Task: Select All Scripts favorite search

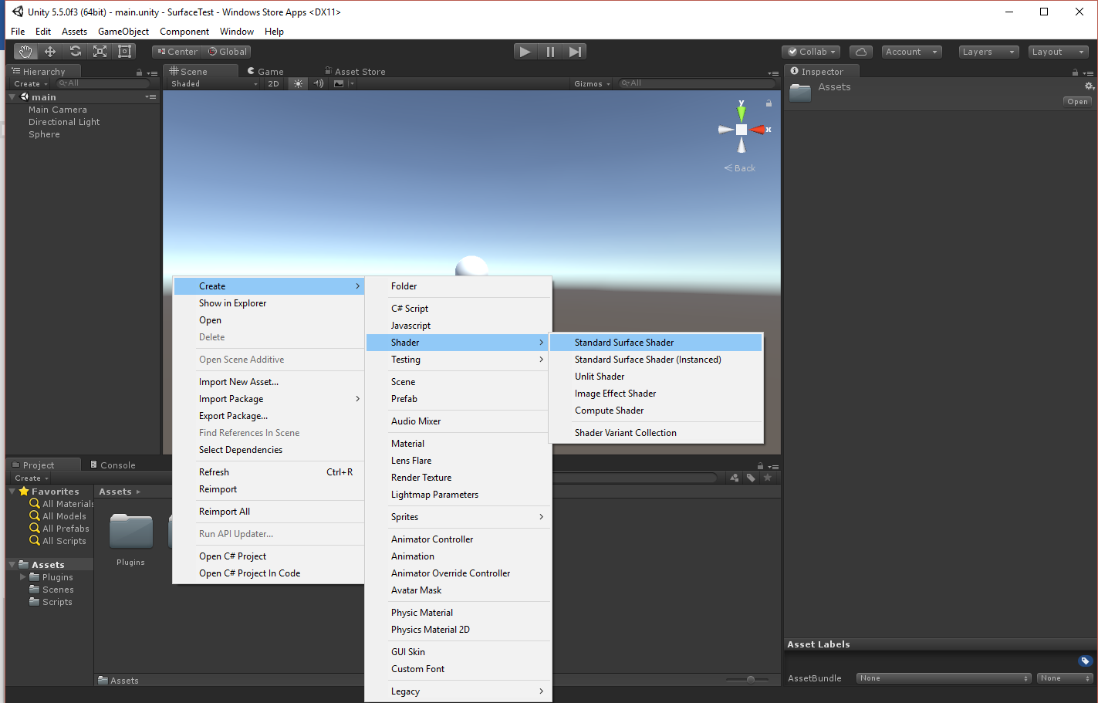Action: pos(58,541)
